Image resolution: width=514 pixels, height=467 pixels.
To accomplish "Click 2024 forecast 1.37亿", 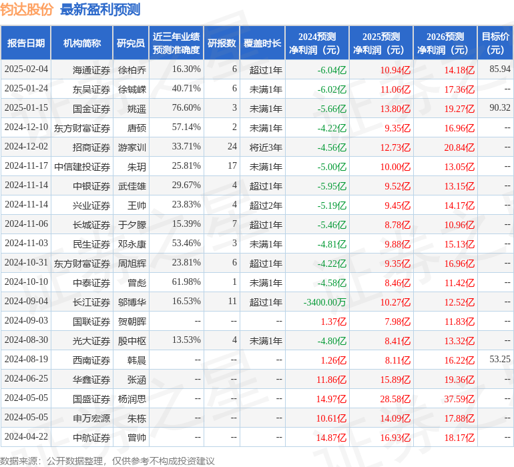I will point(333,322).
